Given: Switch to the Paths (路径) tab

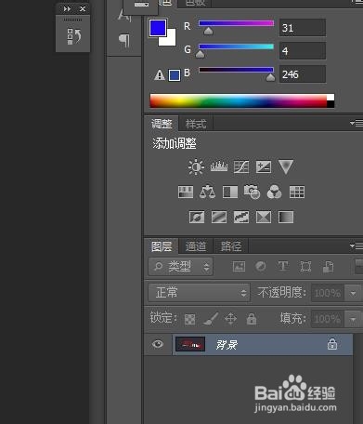Looking at the screenshot, I should click(231, 246).
